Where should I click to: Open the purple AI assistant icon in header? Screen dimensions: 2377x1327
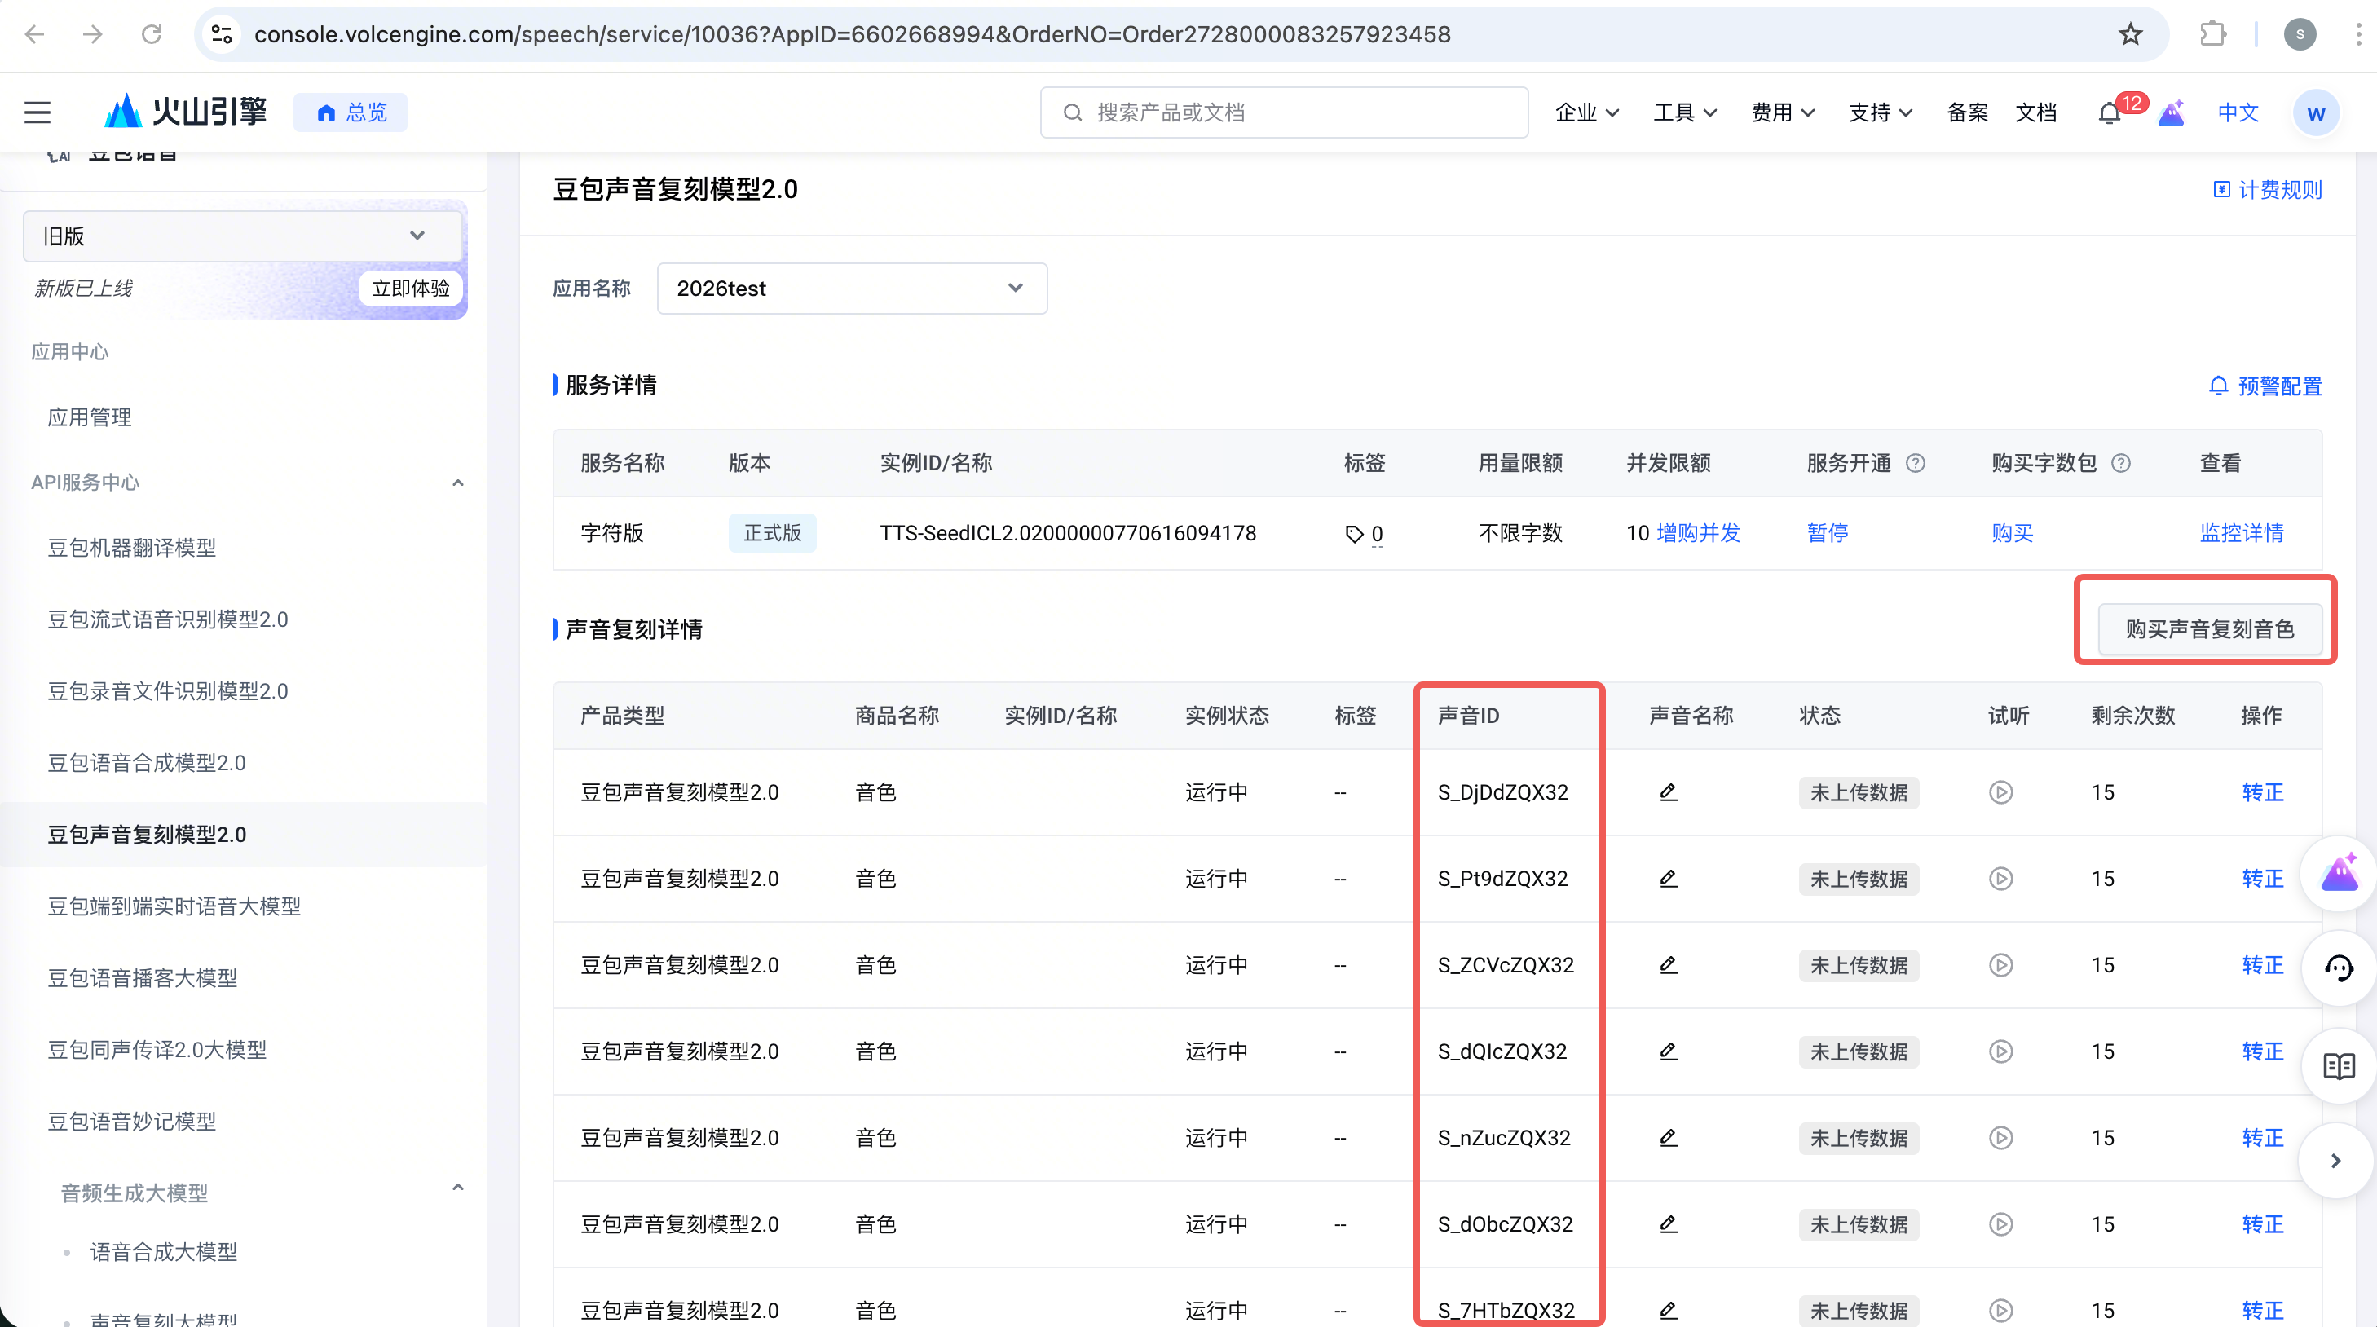2172,112
